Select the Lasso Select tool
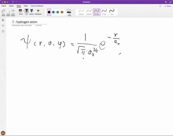173x136 pixels. [x=8, y=13]
